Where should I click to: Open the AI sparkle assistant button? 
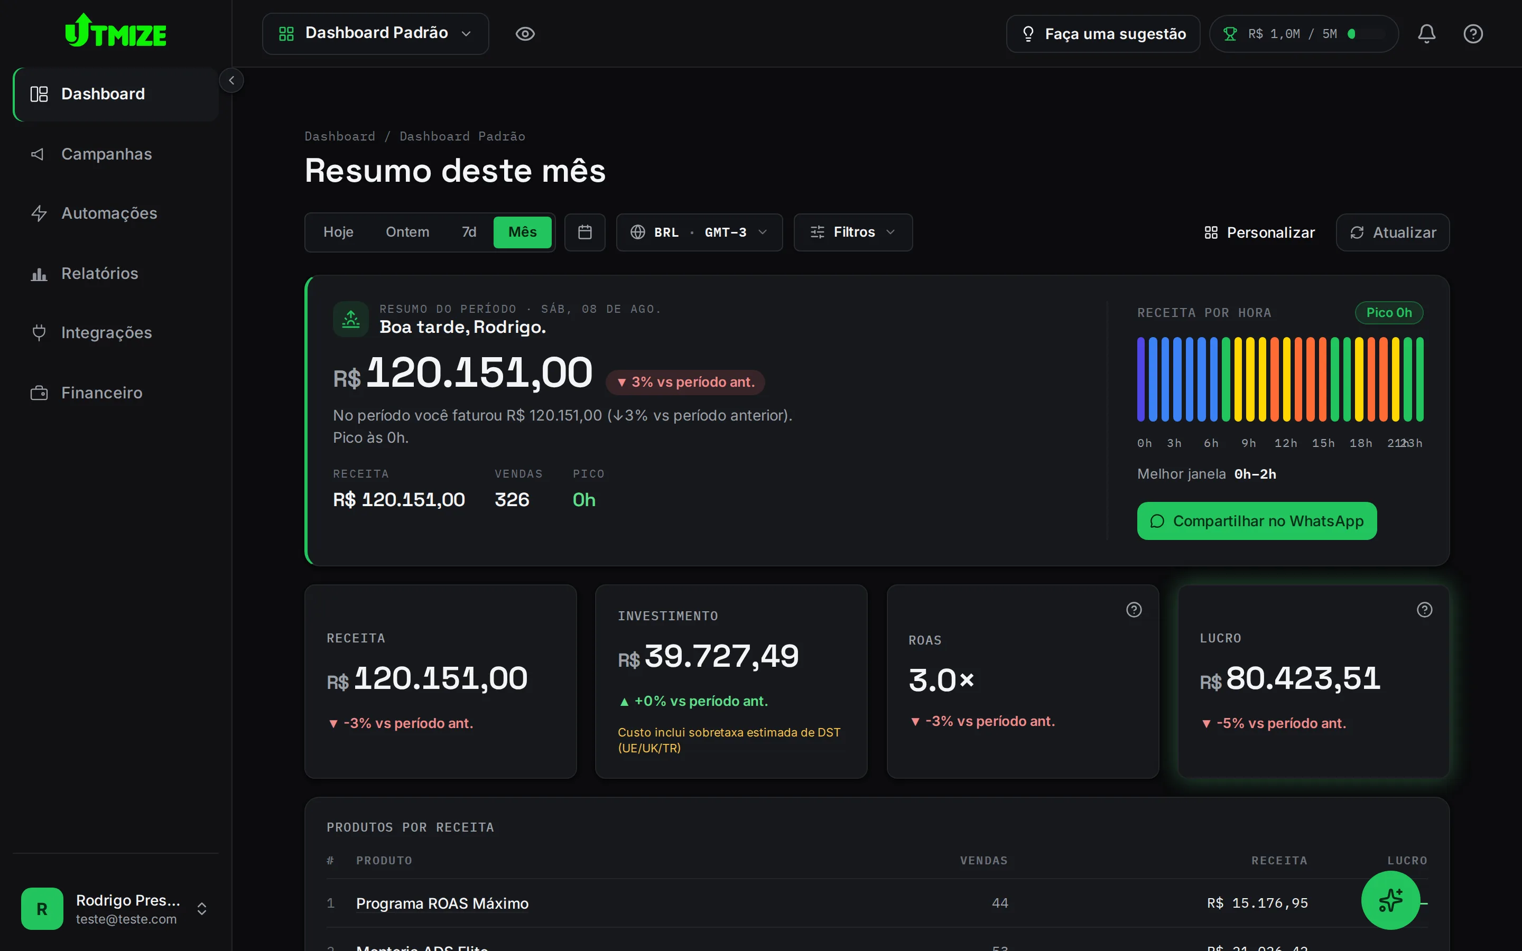pos(1390,900)
